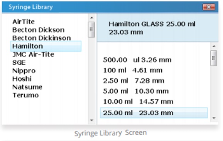Choose SGE manufacturer
Screen dimensions: 223x141
(x=19, y=63)
